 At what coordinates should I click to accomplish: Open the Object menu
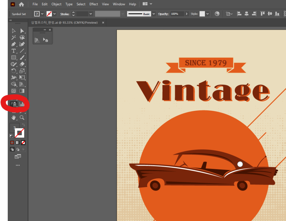coord(56,4)
